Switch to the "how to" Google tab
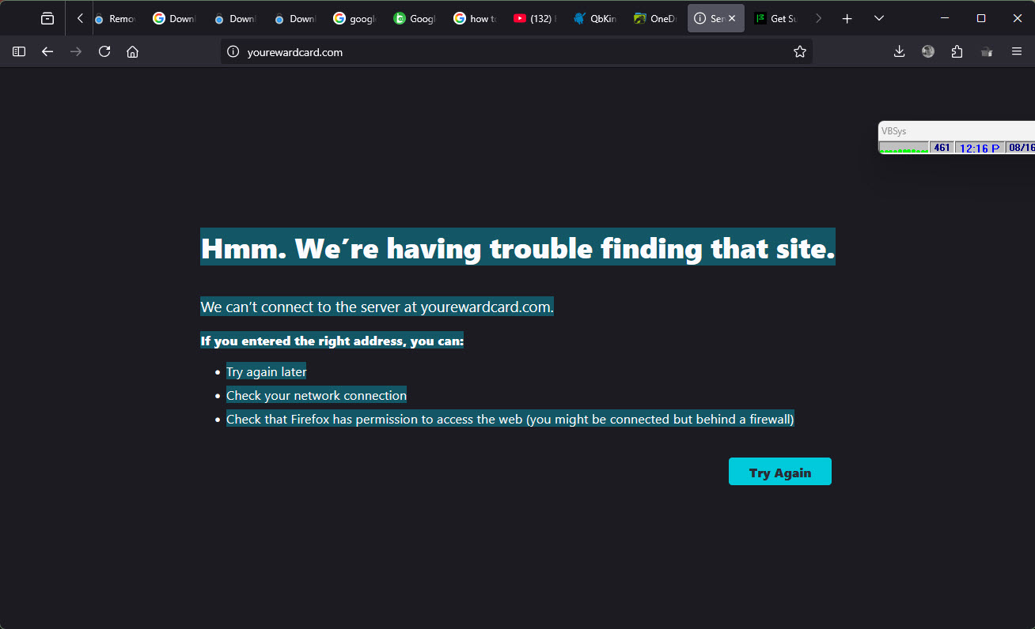Image resolution: width=1035 pixels, height=629 pixels. coord(476,18)
